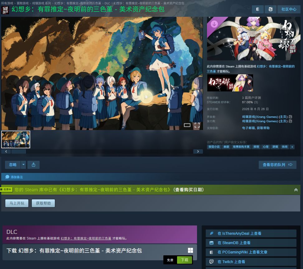Image resolution: width=303 pixels, height=269 pixels.
Task: Select the 故事架构丰富 tag
Action: point(241,147)
